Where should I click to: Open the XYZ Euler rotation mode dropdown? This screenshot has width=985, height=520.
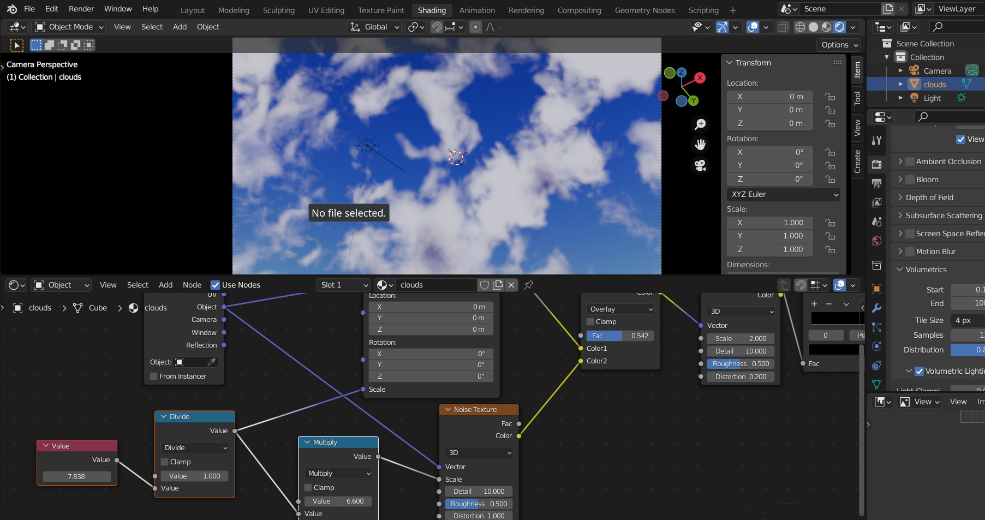[x=783, y=194]
